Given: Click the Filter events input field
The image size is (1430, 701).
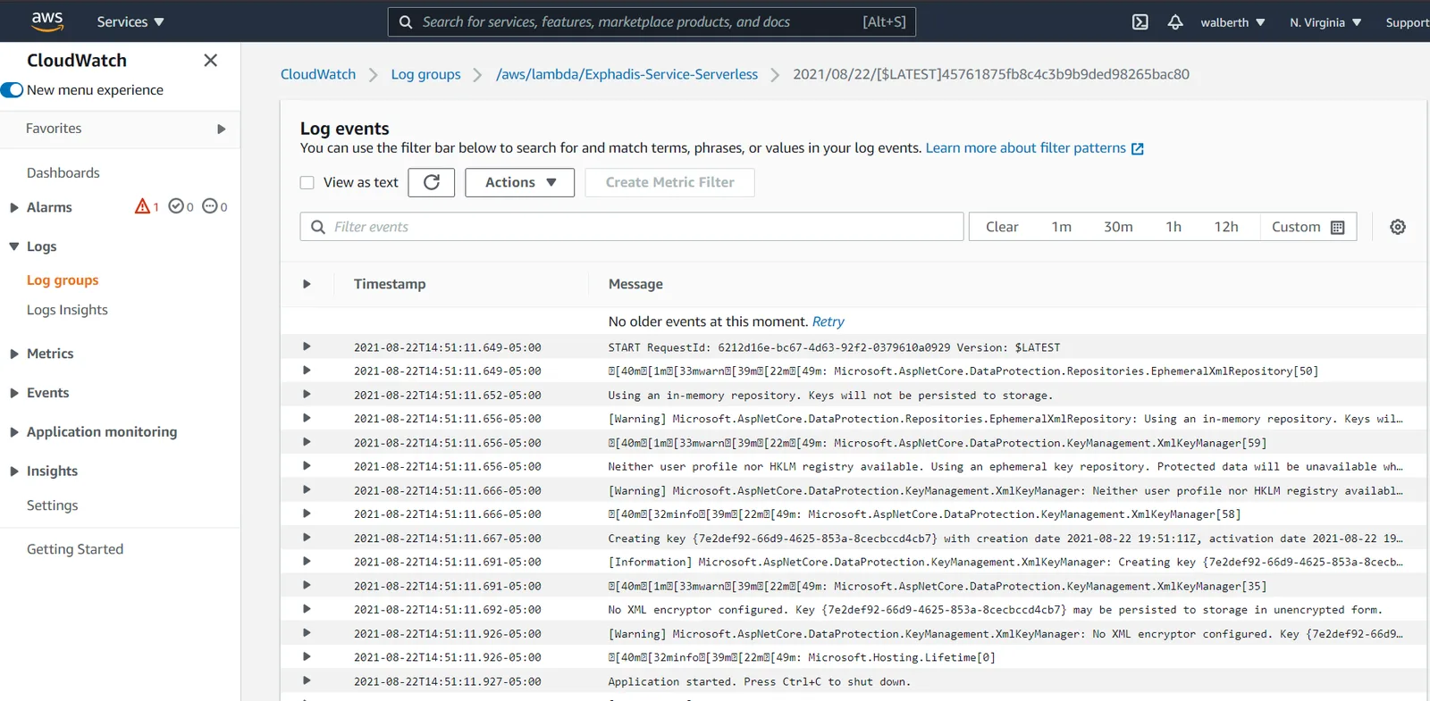Looking at the screenshot, I should point(632,227).
